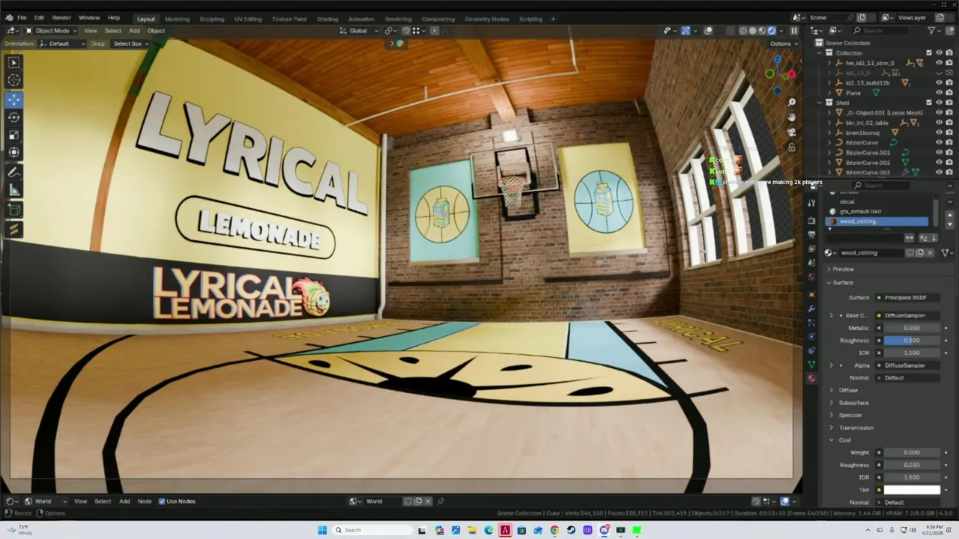Activate the Rotate tool
The height and width of the screenshot is (539, 959).
click(x=14, y=118)
